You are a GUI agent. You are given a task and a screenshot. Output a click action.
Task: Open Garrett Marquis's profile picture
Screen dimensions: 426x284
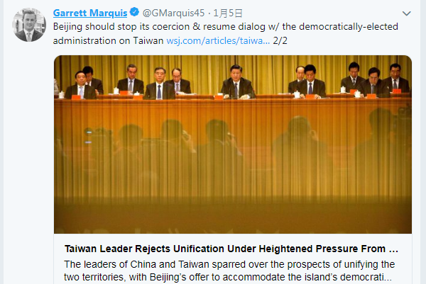click(x=28, y=25)
